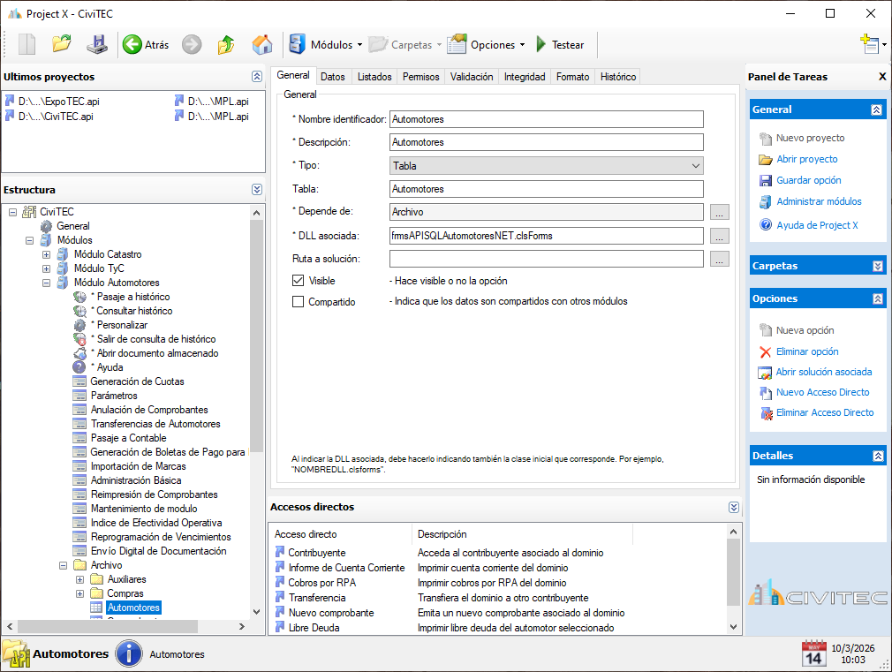Browse for Depende de value
Screen dimensions: 892x672
pyautogui.click(x=720, y=212)
